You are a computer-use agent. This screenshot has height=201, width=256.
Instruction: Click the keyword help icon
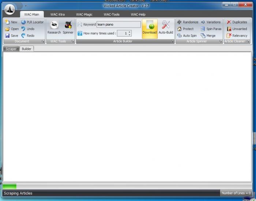pyautogui.click(x=80, y=24)
